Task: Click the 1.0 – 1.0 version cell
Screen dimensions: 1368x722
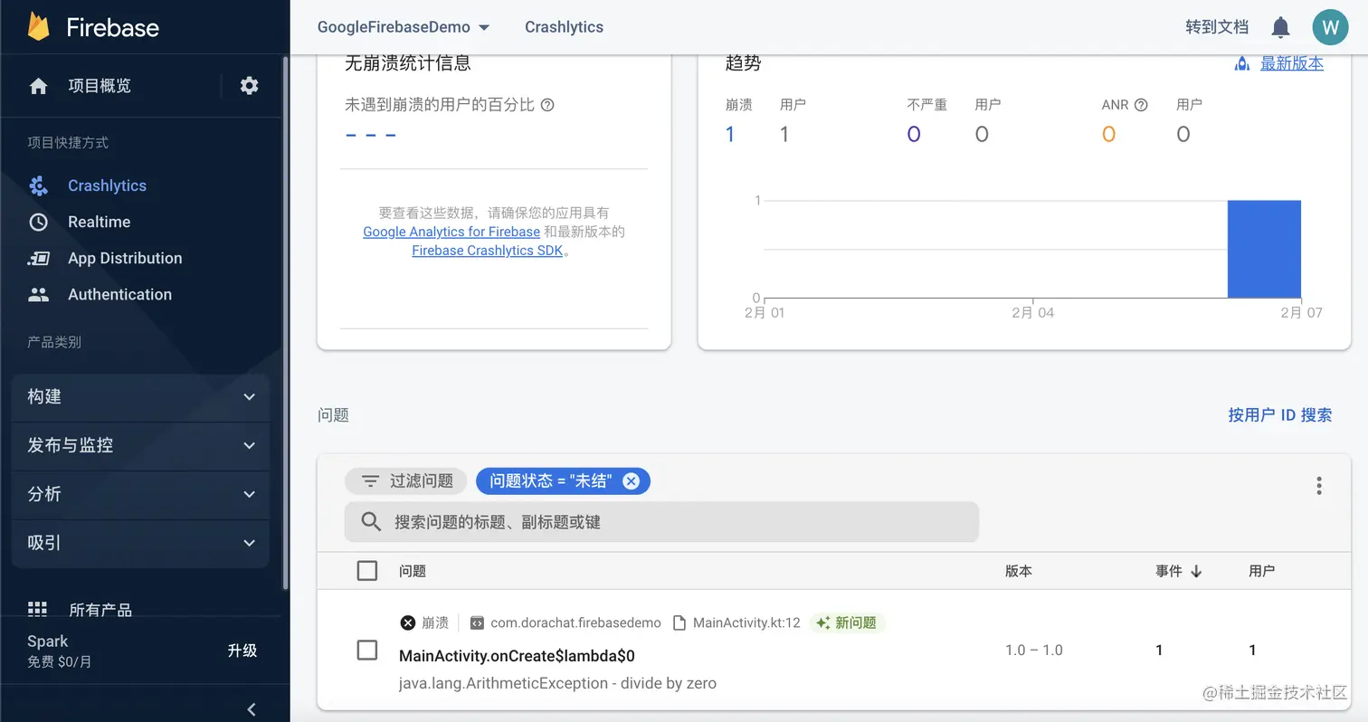Action: click(1034, 651)
